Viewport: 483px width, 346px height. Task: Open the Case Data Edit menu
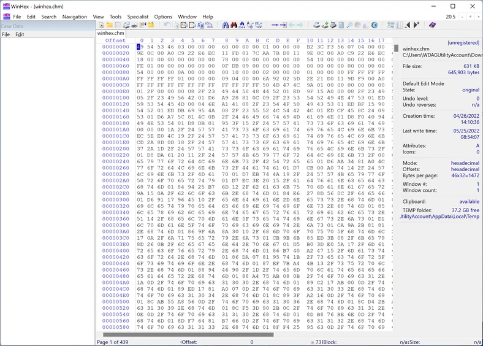(x=20, y=34)
